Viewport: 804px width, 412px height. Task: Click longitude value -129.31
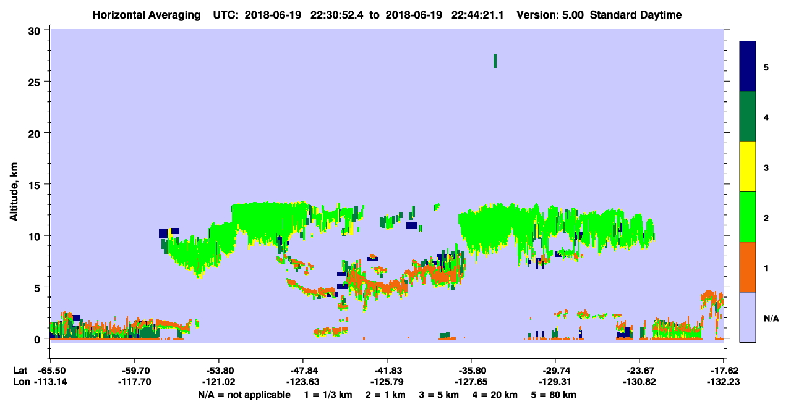coord(555,382)
